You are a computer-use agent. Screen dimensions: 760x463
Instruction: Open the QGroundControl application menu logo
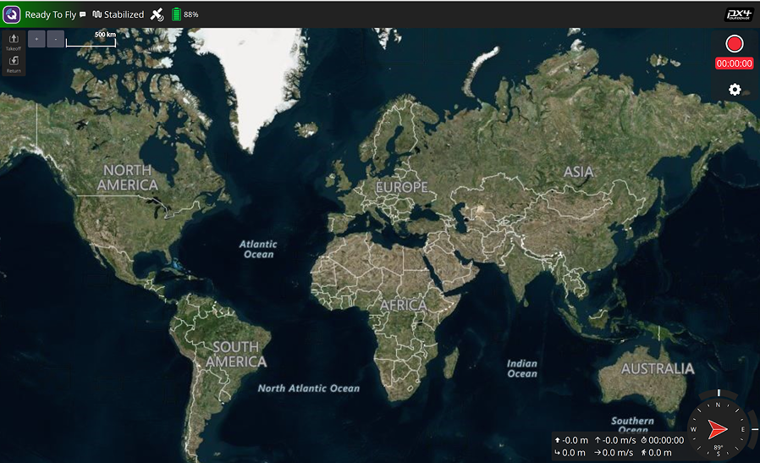click(11, 14)
